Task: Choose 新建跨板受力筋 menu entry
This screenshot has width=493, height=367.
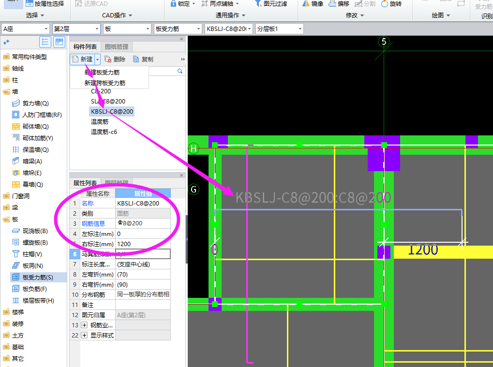Action: [105, 83]
